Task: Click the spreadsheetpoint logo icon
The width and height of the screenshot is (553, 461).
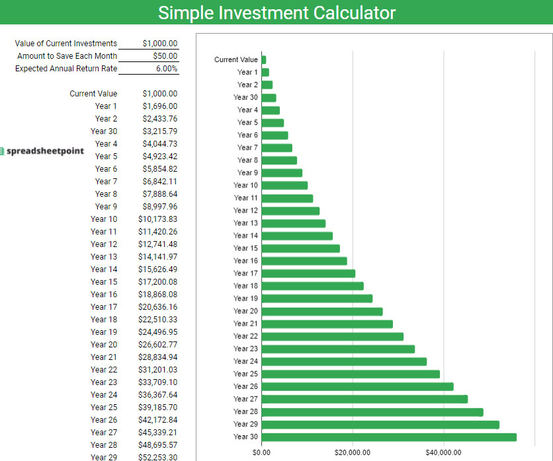Action: point(3,151)
